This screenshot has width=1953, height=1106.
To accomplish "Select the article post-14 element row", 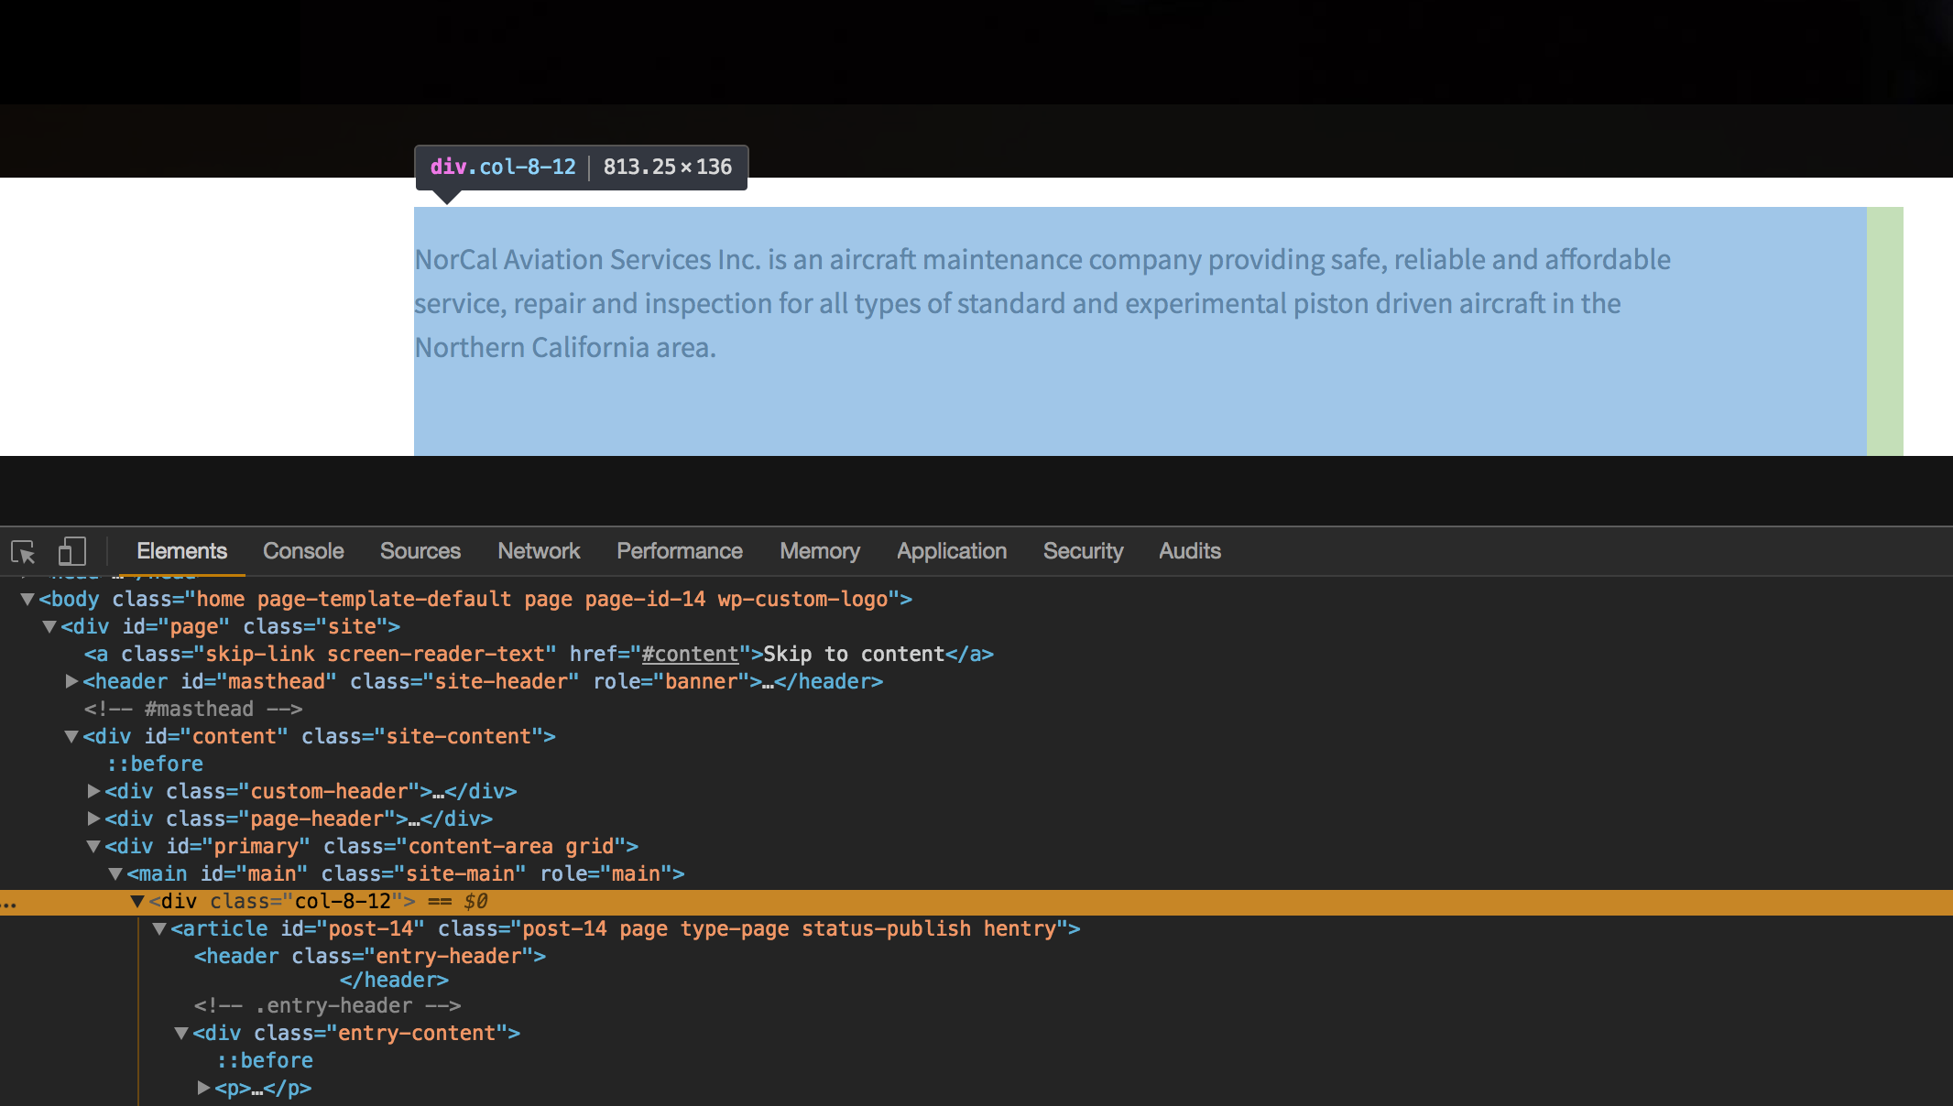I will point(623,929).
